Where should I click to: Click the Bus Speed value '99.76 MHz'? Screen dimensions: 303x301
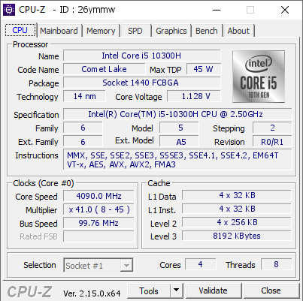pyautogui.click(x=98, y=223)
